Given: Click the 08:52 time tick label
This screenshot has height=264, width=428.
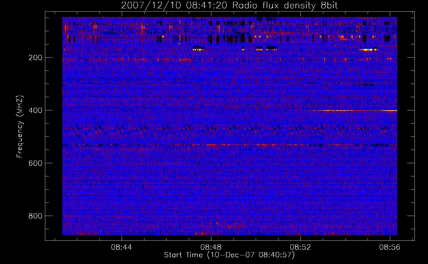Looking at the screenshot, I should pos(300,247).
